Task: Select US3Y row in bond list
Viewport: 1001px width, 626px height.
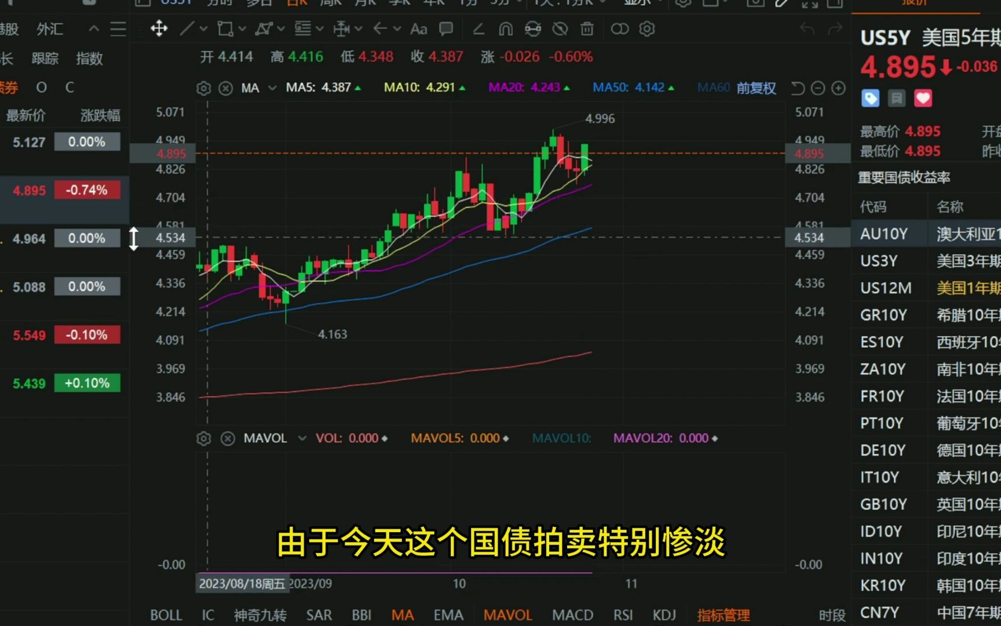Action: click(926, 261)
